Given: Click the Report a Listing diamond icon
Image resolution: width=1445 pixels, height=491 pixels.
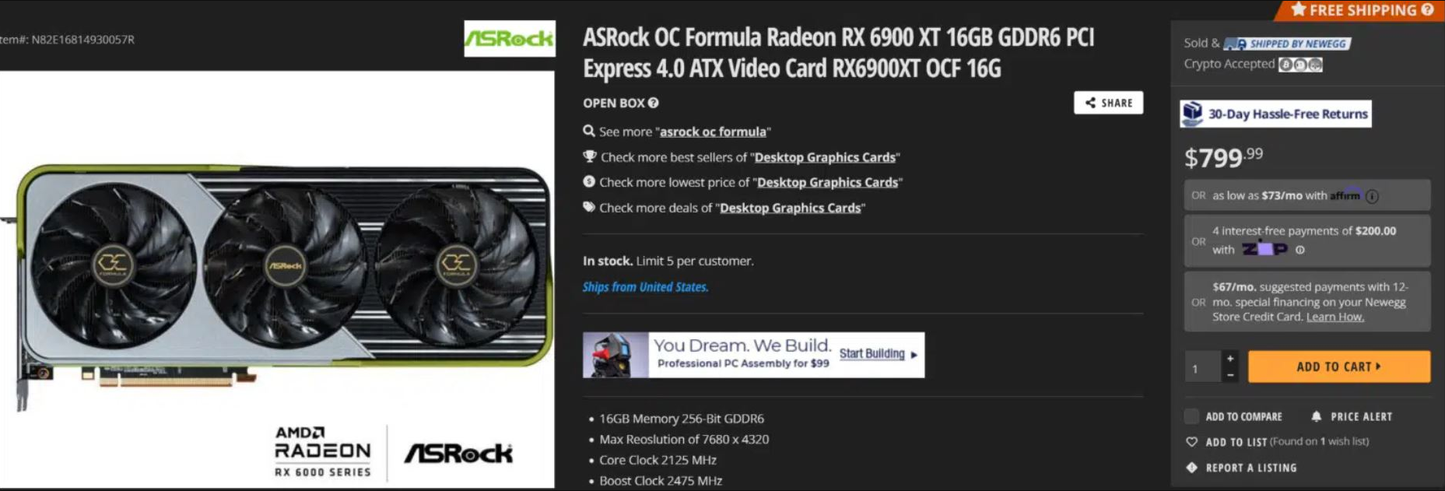Looking at the screenshot, I should click(1191, 468).
